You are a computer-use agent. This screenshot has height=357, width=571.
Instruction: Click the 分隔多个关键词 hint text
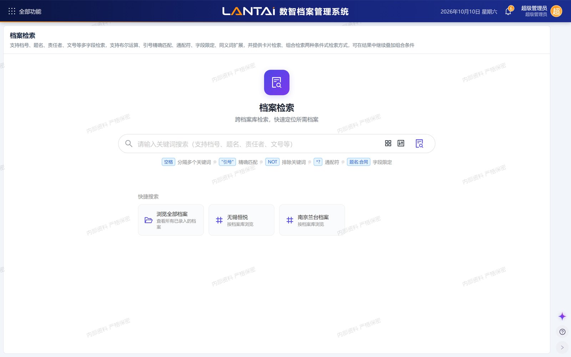(x=194, y=162)
